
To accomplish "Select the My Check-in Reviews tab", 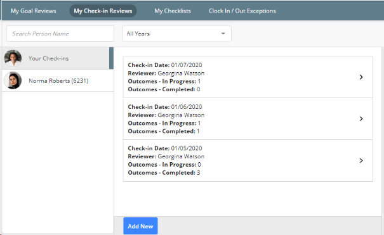I will pyautogui.click(x=103, y=11).
